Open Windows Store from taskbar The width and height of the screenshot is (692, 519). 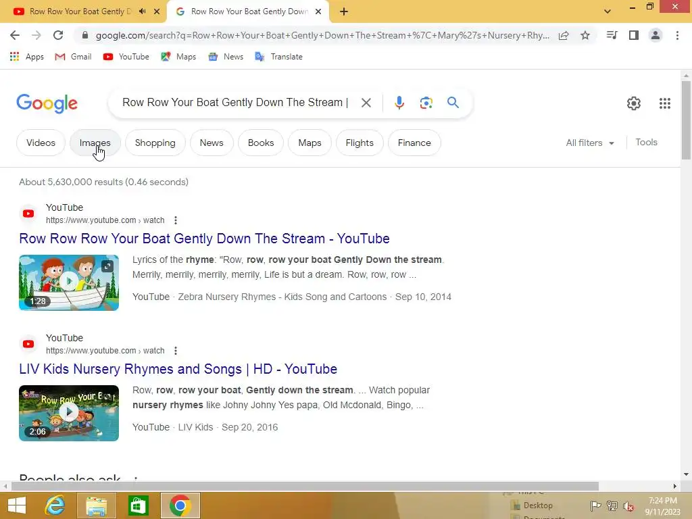[138, 505]
